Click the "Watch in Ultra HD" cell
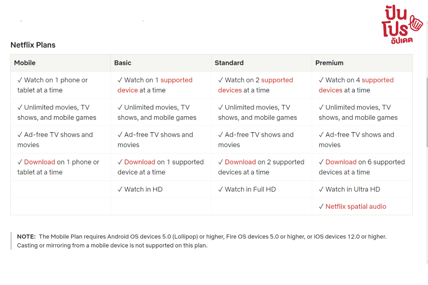Screen dimensions: 428x285 (x=362, y=189)
